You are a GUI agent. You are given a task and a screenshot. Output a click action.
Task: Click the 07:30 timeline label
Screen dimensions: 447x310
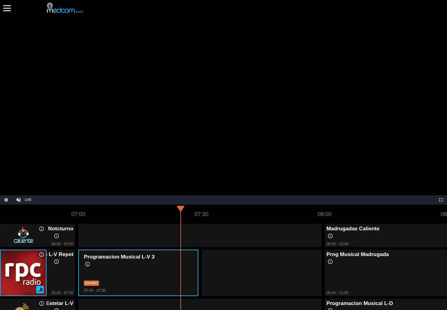[x=201, y=214]
